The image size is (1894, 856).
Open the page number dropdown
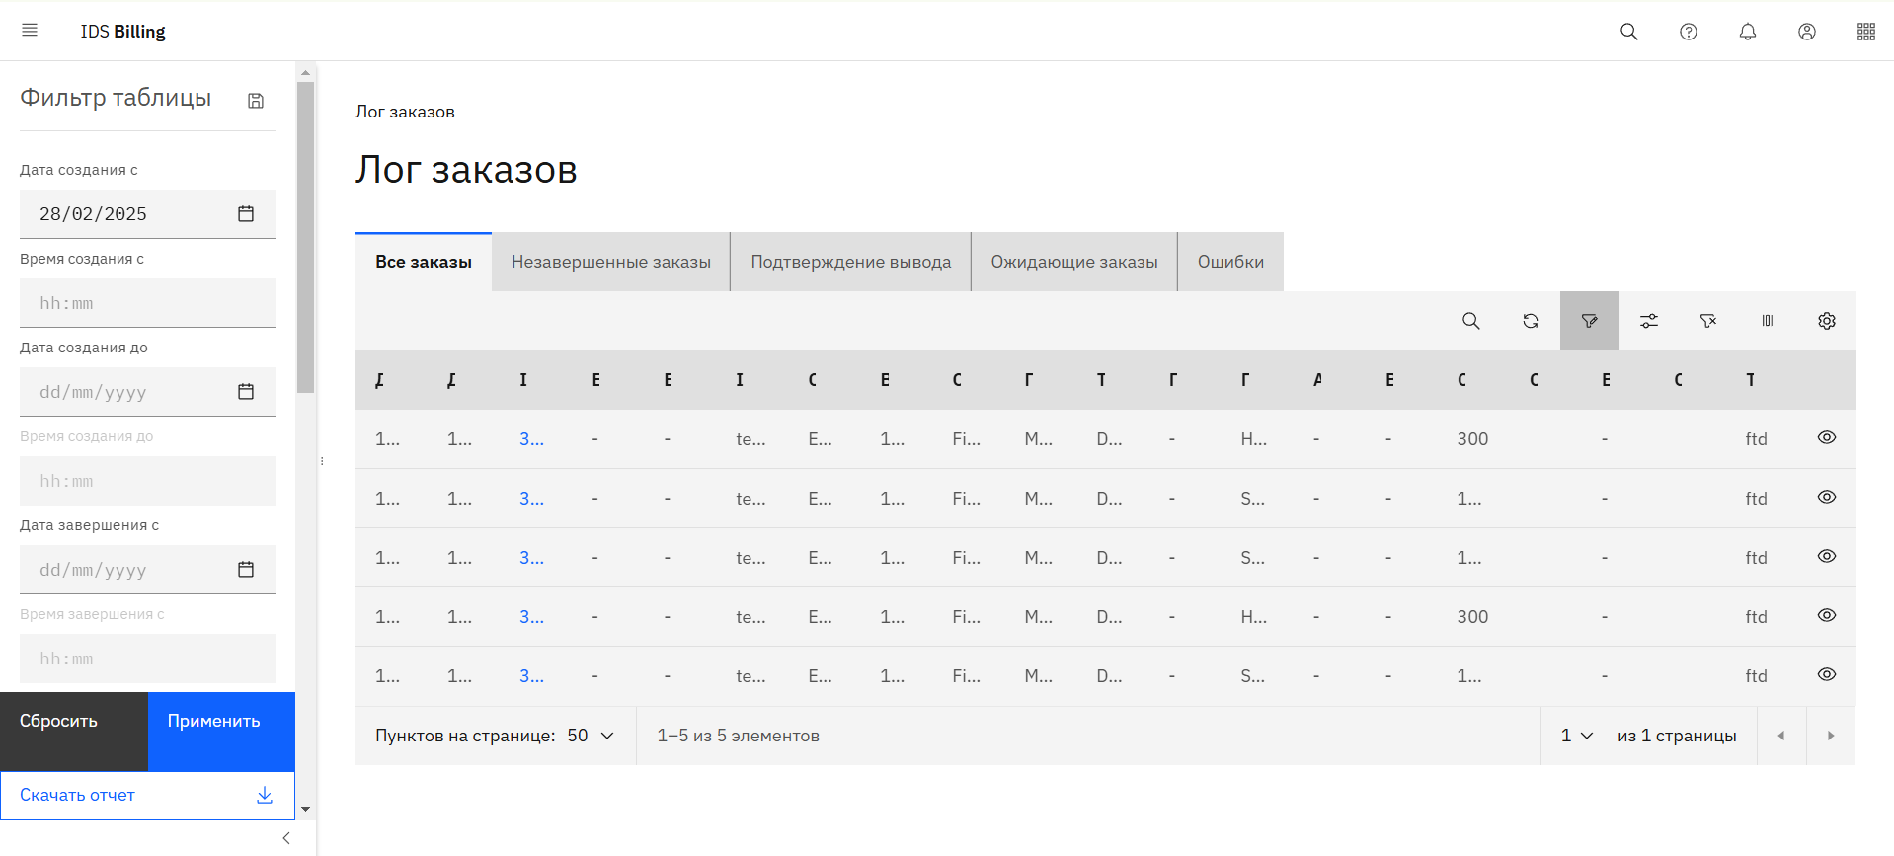coord(1577,736)
